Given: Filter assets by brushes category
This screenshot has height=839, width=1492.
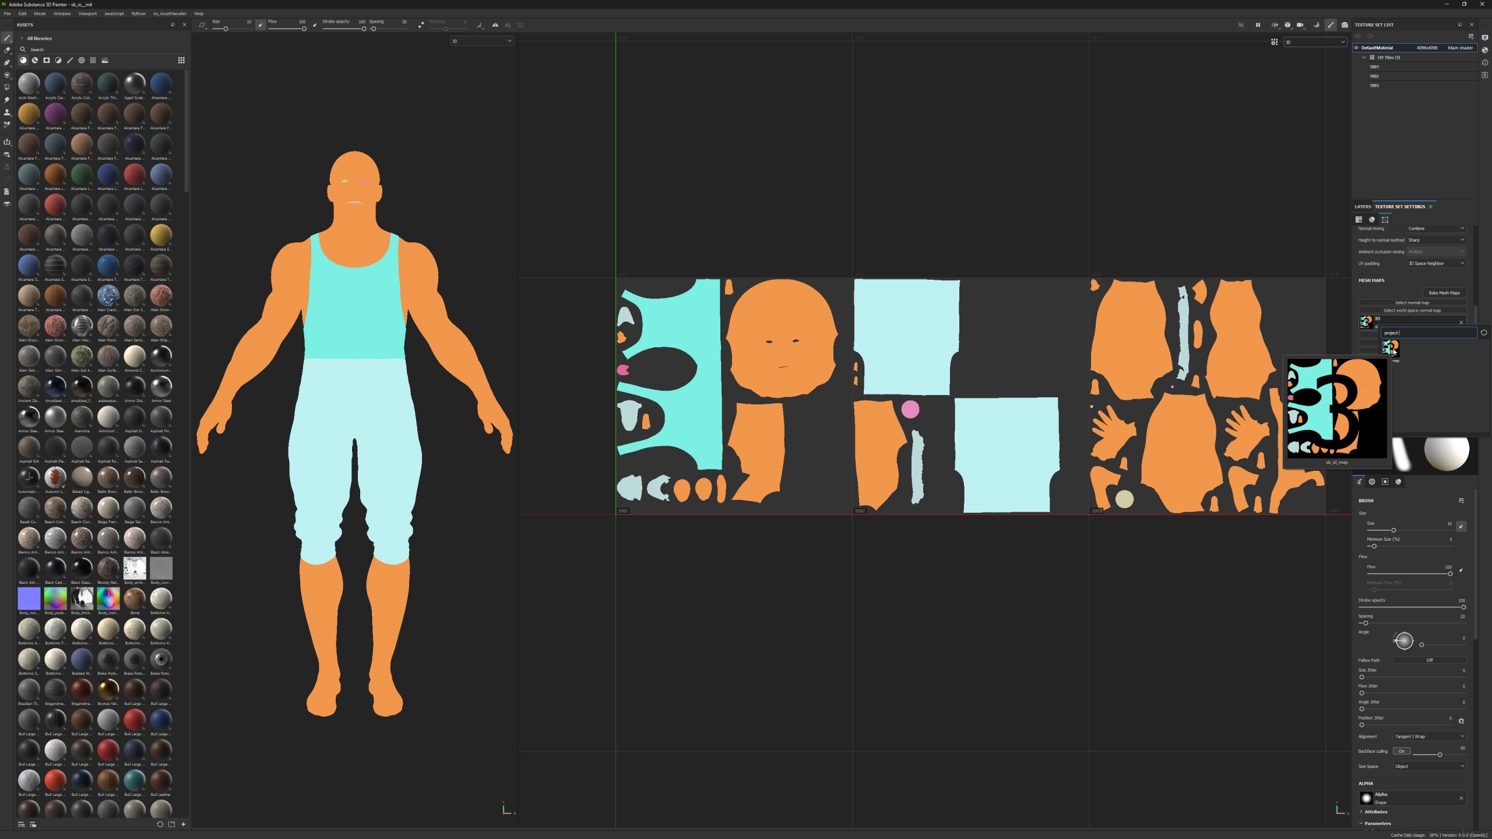Looking at the screenshot, I should tap(70, 61).
